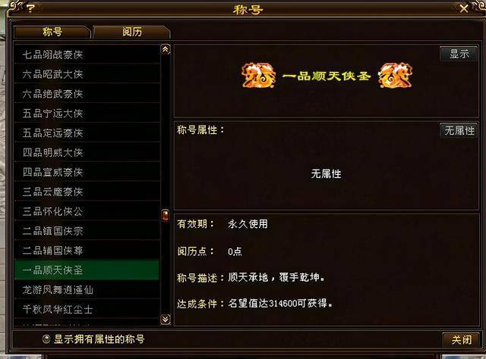Open the help question mark icon

(x=30, y=8)
